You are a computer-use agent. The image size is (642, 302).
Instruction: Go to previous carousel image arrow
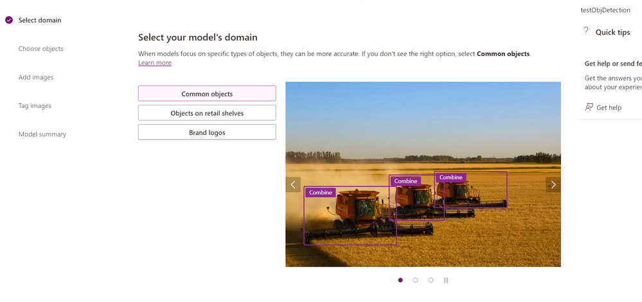pos(293,184)
